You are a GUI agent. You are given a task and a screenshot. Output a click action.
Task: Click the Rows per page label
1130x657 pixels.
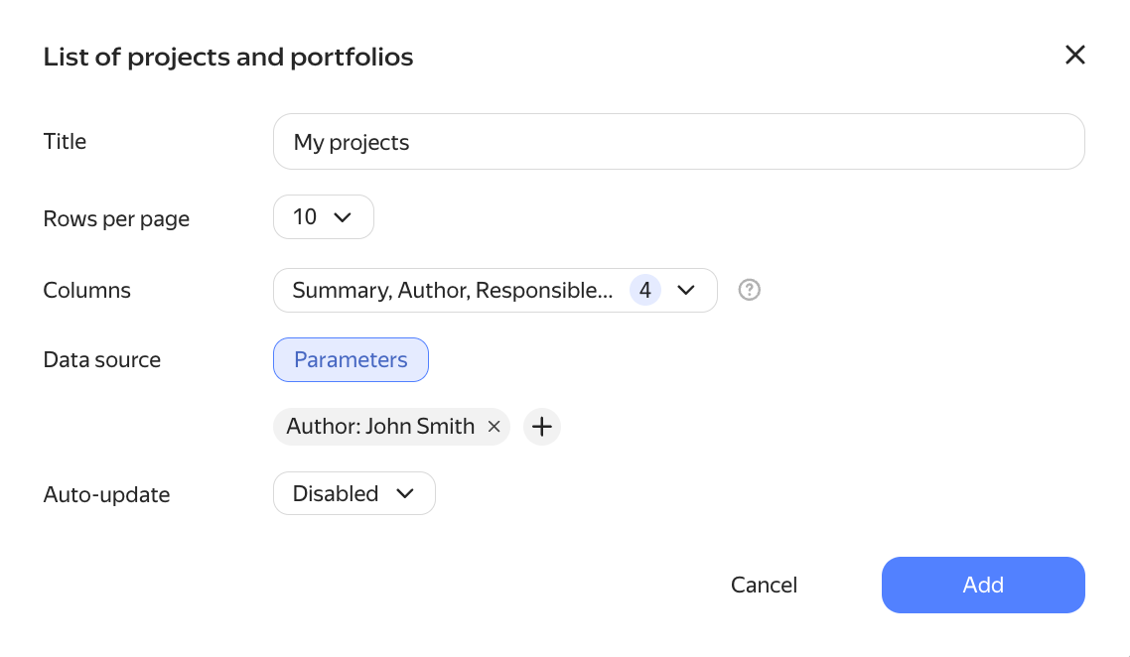pos(117,219)
